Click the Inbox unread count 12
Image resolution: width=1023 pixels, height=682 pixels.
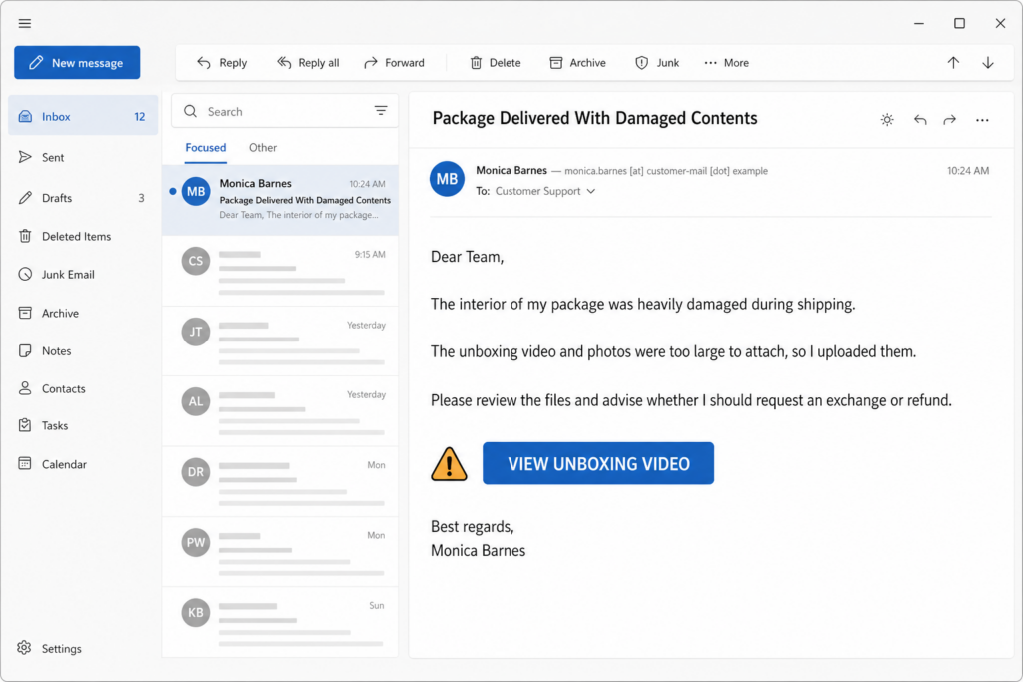coord(140,116)
